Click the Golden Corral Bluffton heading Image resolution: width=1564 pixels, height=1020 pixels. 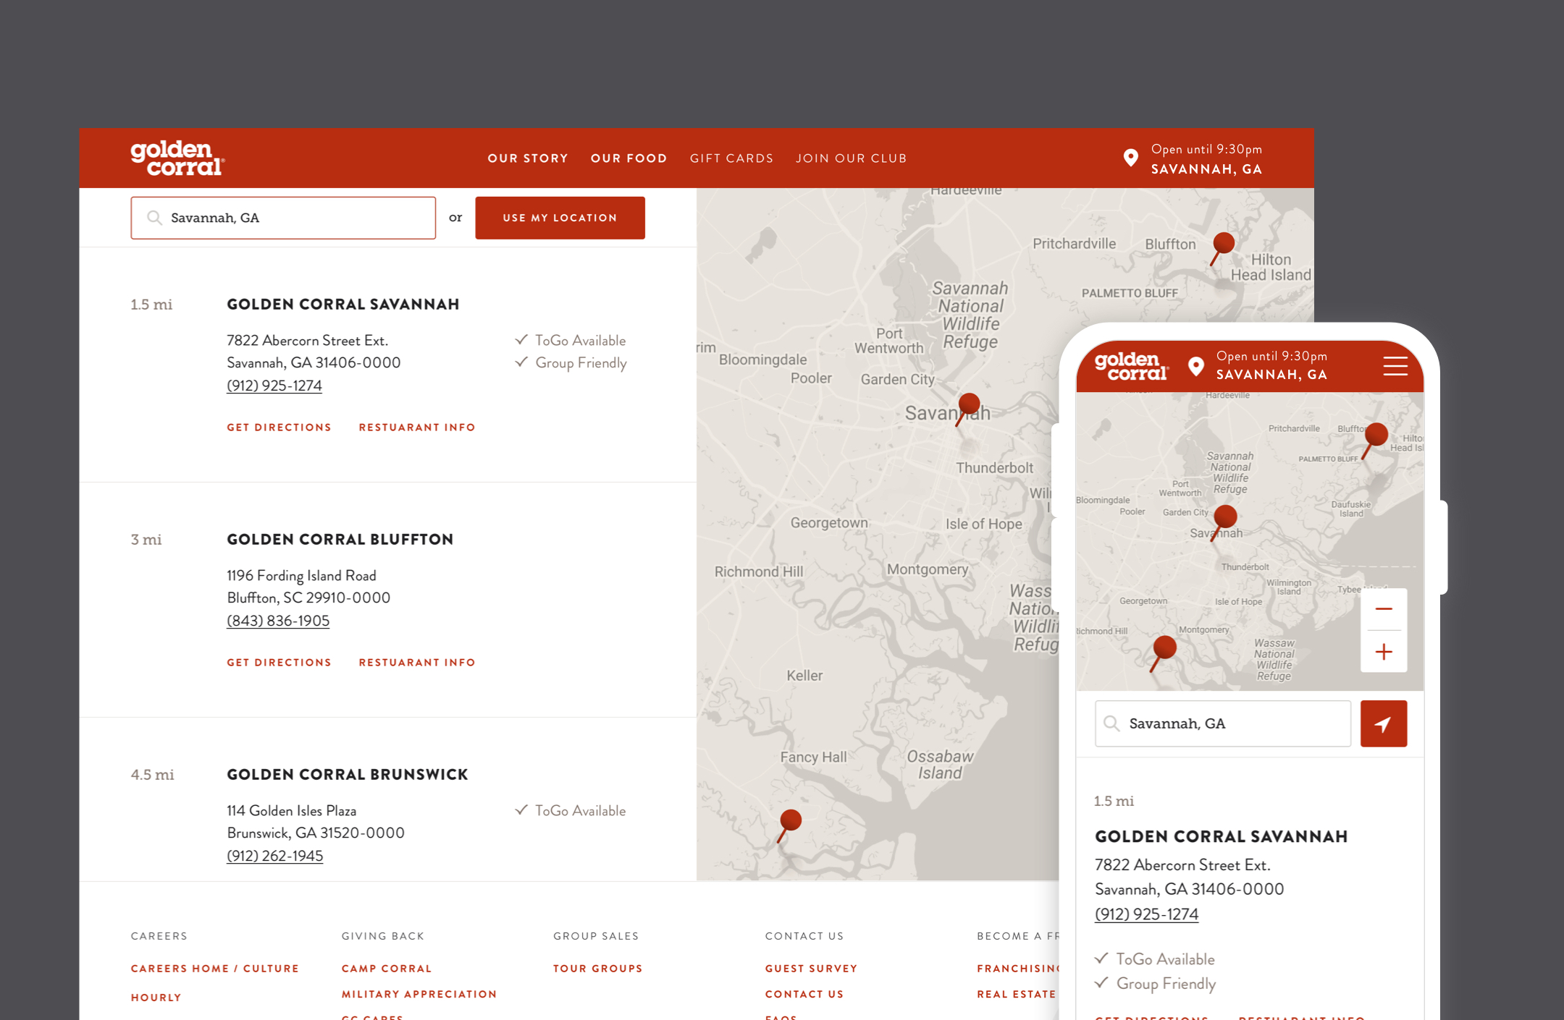point(340,540)
